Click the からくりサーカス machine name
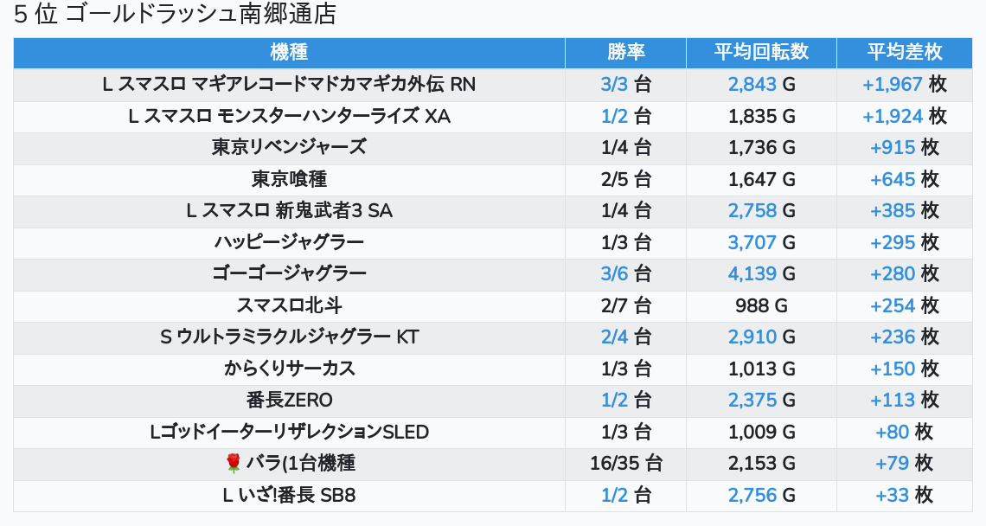This screenshot has width=986, height=526. [289, 369]
